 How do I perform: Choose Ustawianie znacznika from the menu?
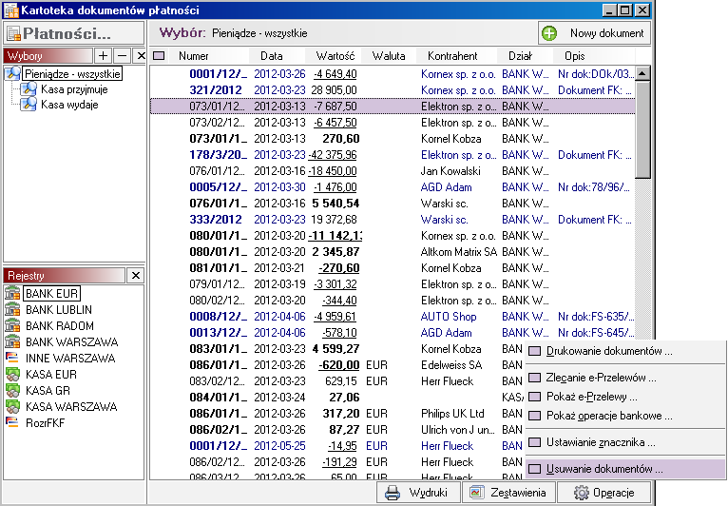[625, 442]
